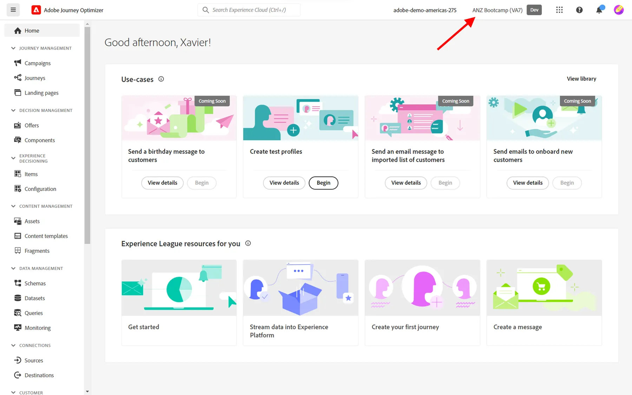Collapse the Data Management section

pos(13,268)
